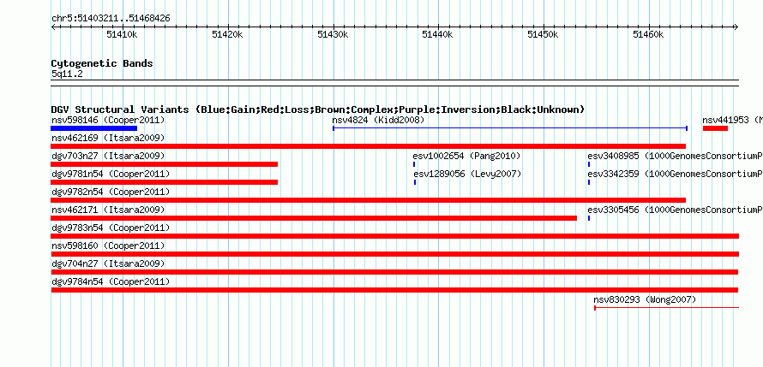
Task: Select esv3408985 variant label
Action: [675, 156]
